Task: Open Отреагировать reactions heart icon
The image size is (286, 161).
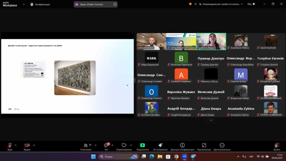Action: click(124, 145)
